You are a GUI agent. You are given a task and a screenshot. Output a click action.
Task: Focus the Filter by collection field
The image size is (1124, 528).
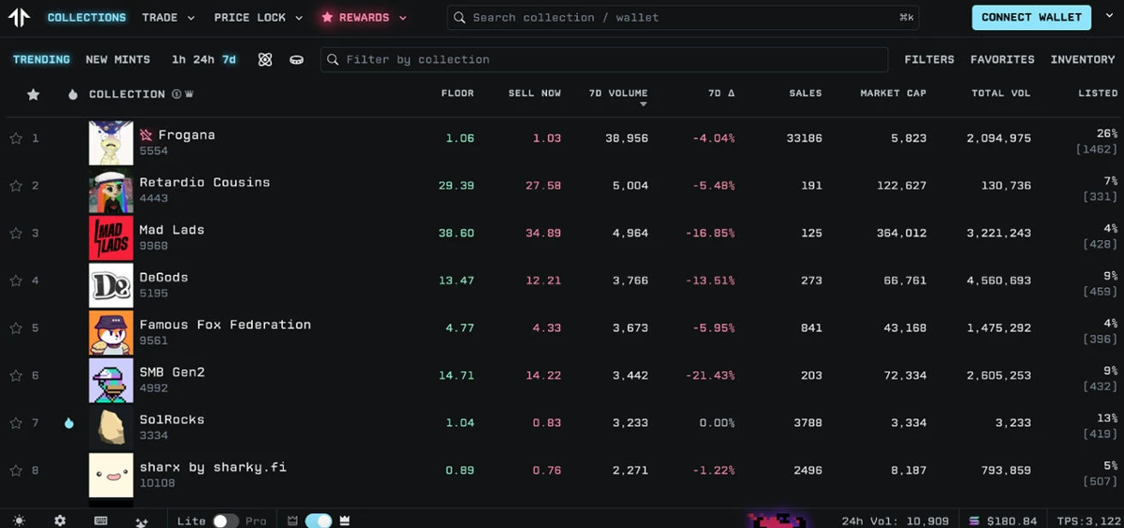[x=604, y=59]
